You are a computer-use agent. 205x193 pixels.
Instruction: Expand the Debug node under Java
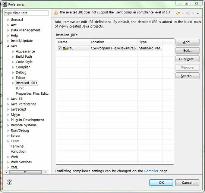click(13, 73)
